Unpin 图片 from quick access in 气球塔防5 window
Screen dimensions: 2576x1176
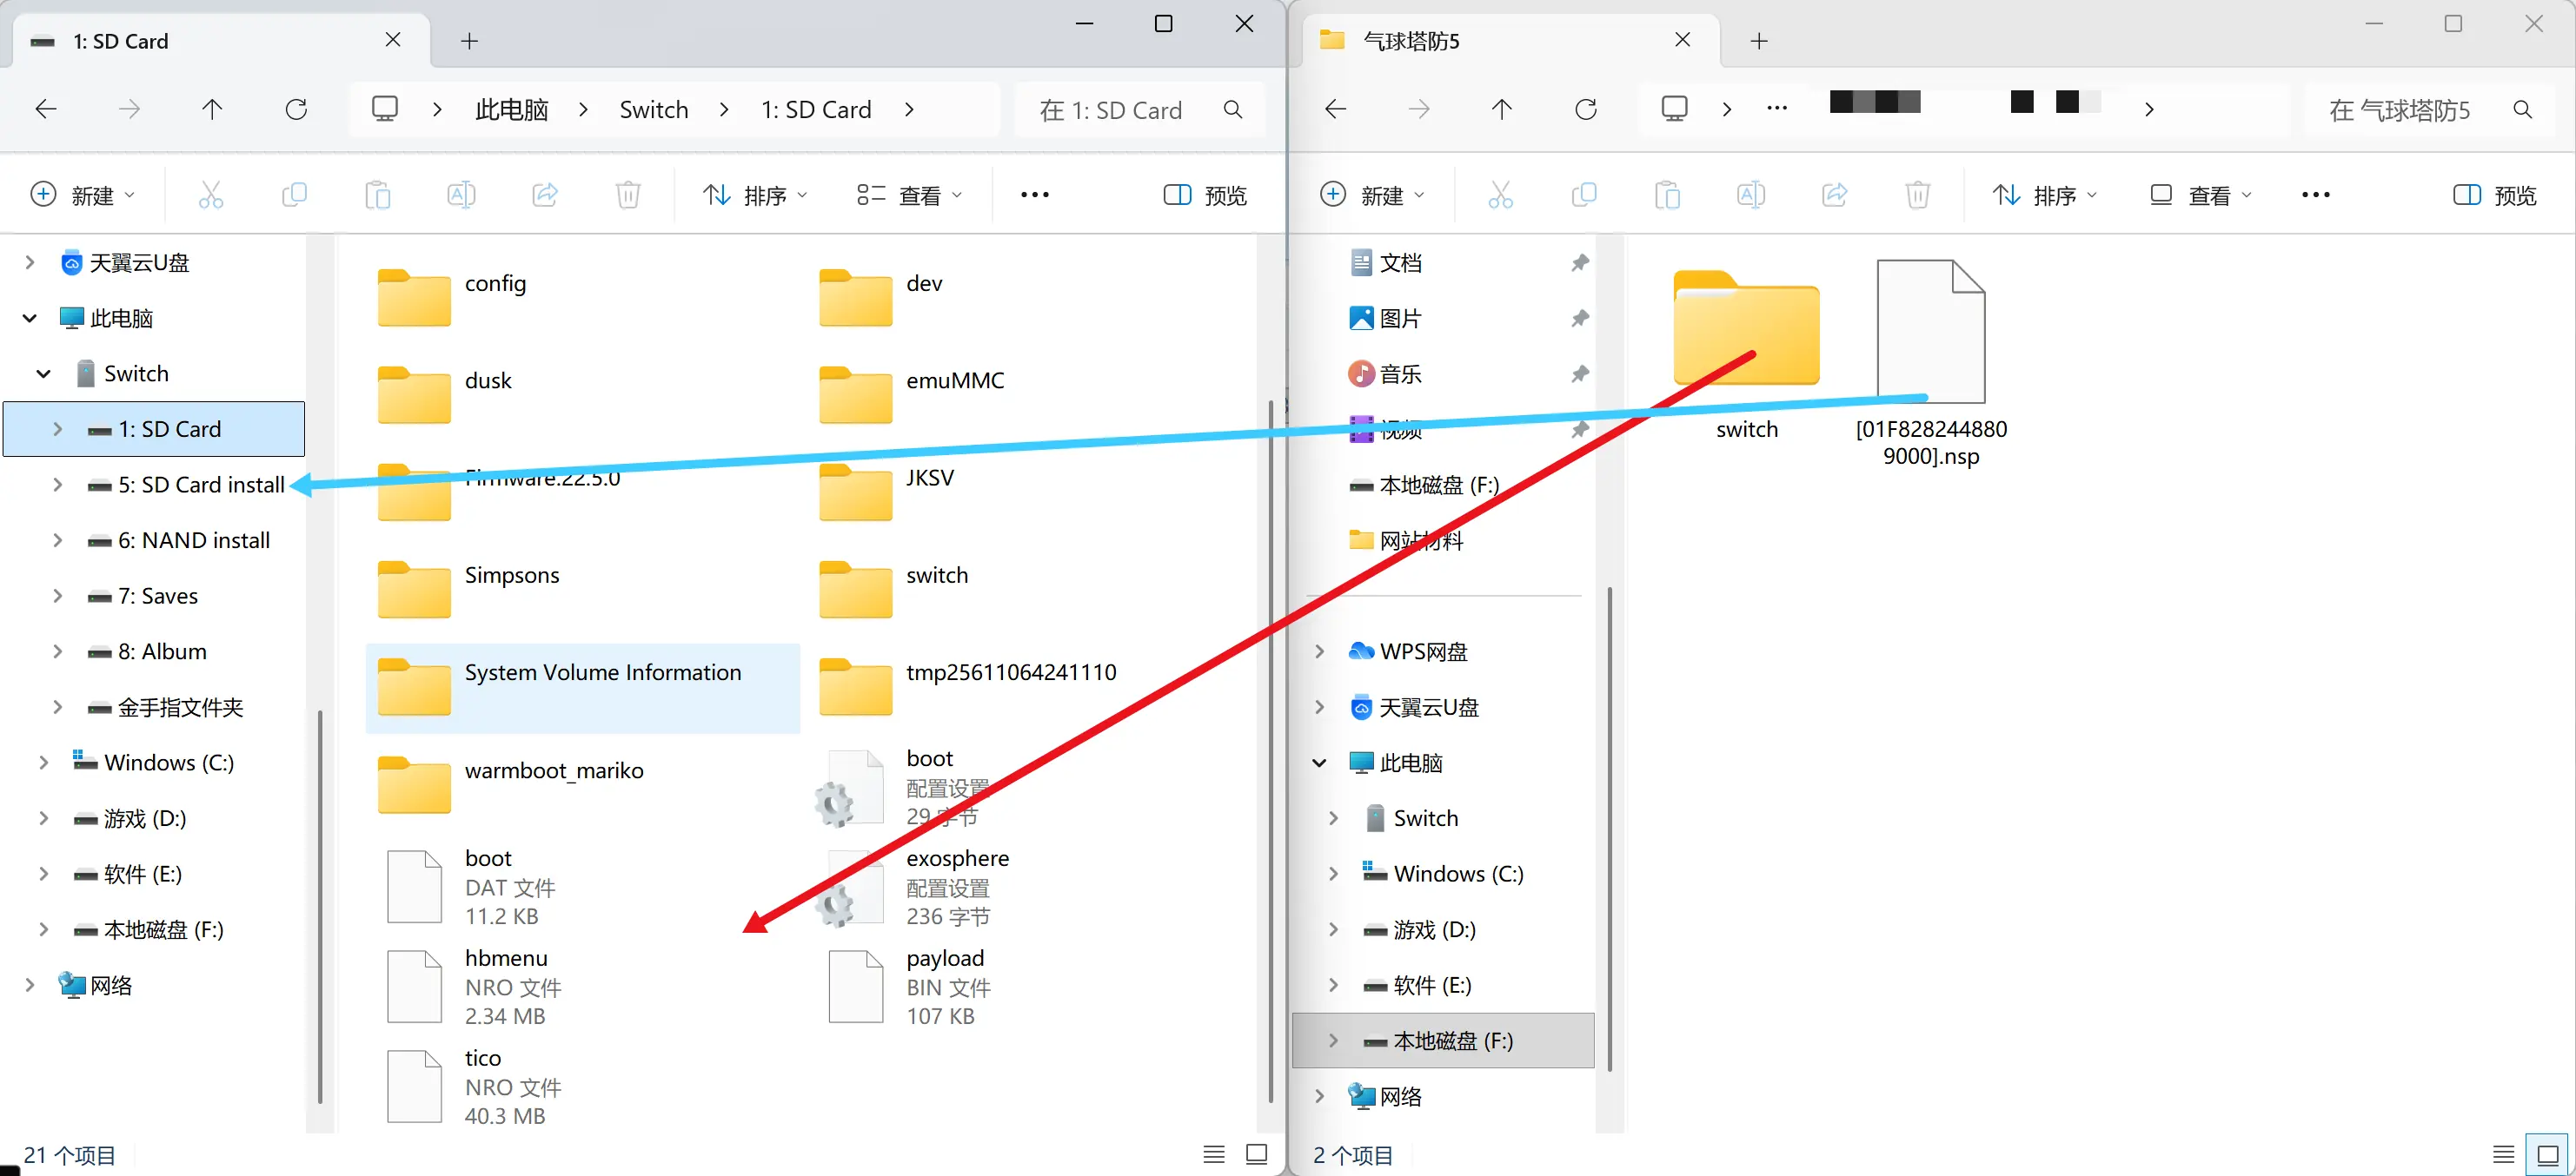pos(1580,319)
